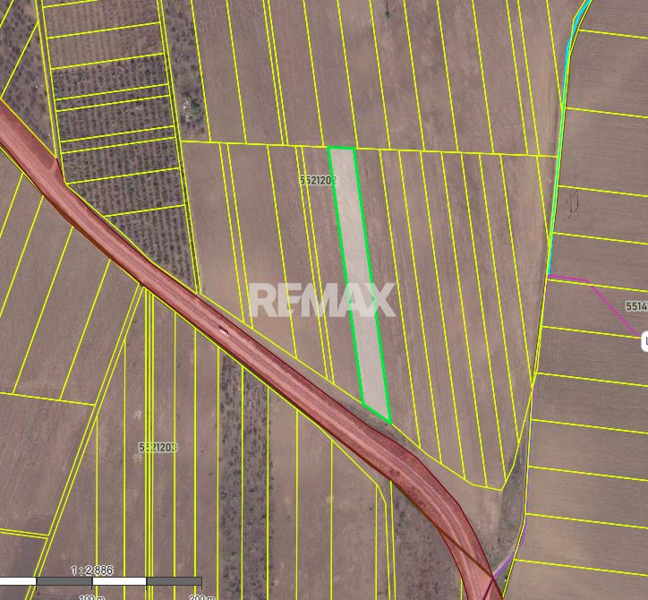Screen dimensions: 648x600
Task: Click the top edge of the green parcel
Action: [342, 148]
